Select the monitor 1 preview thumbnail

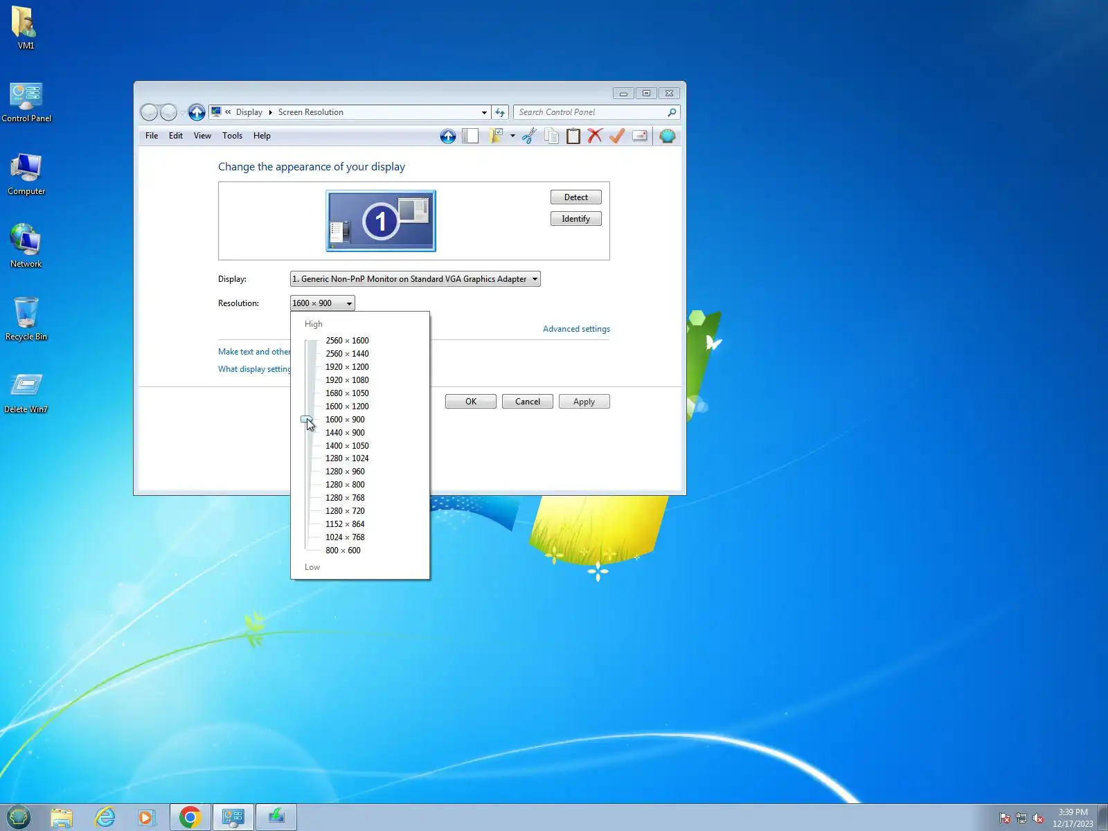coord(381,221)
